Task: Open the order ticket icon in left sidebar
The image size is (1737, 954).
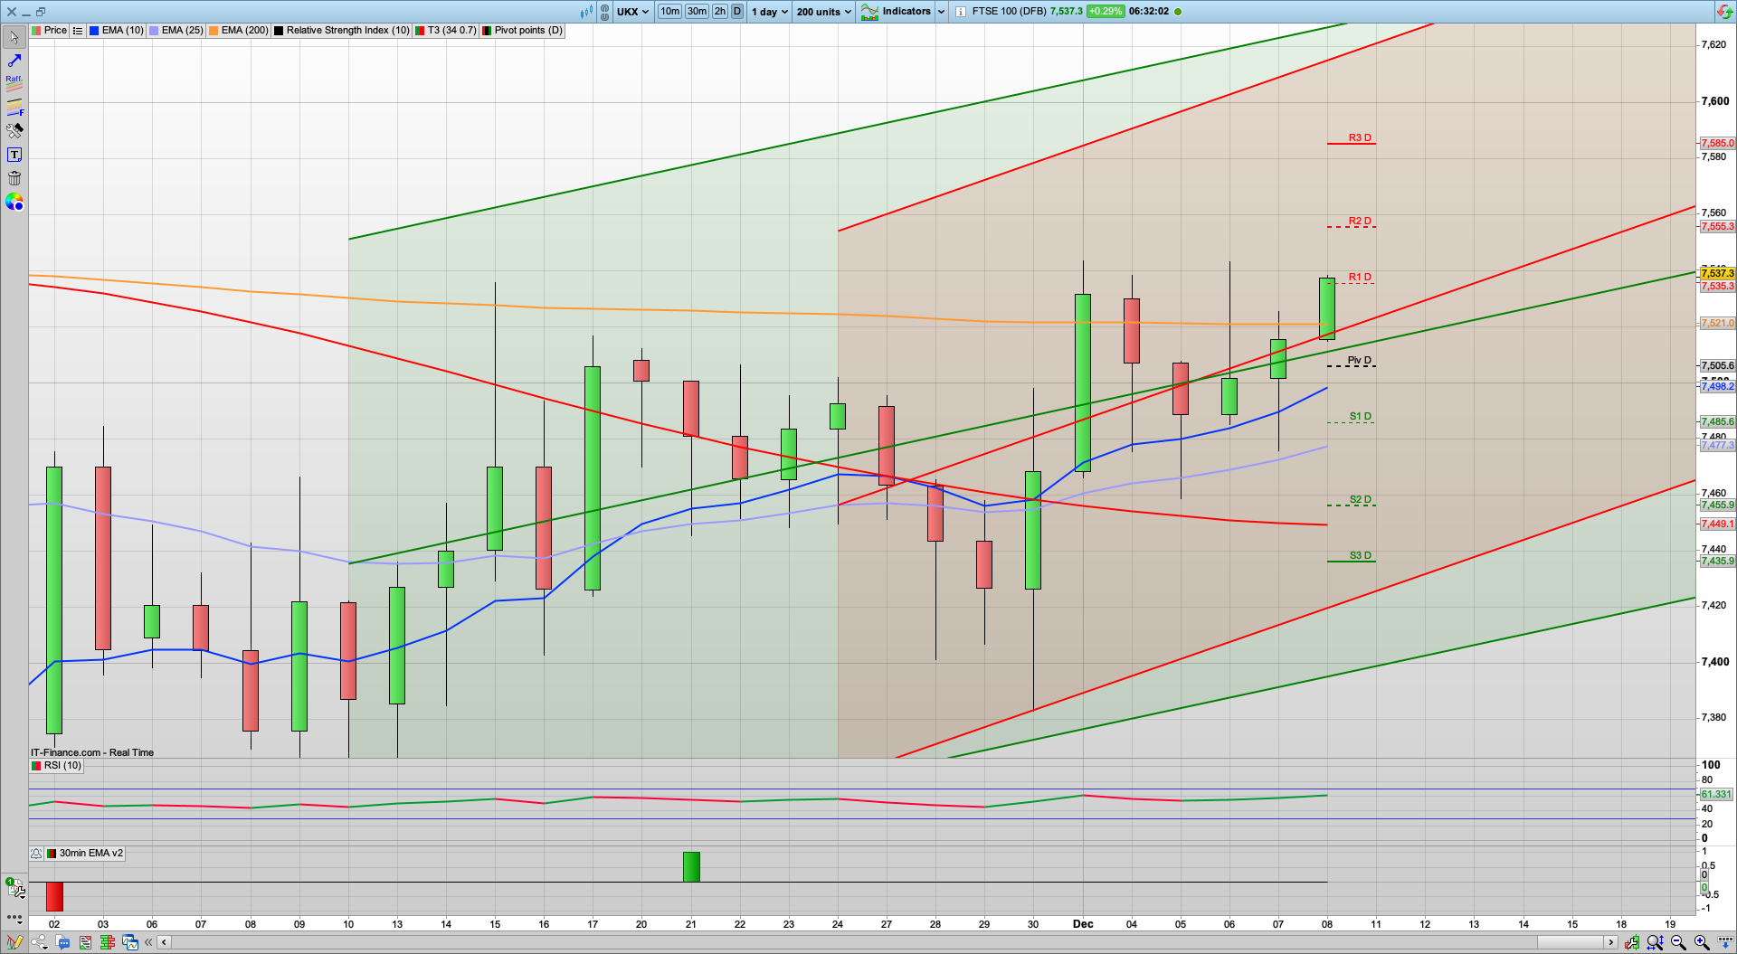Action: click(14, 888)
